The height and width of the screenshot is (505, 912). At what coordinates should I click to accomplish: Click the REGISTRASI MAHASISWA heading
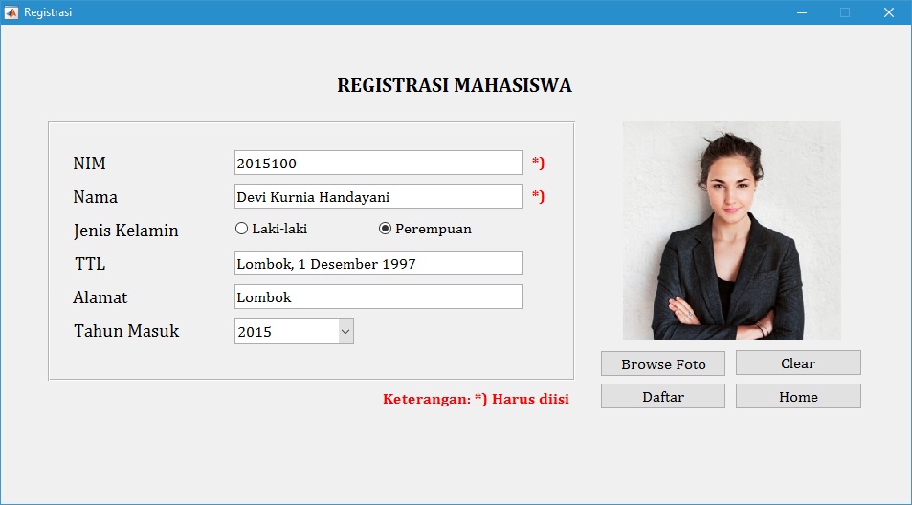pyautogui.click(x=455, y=85)
